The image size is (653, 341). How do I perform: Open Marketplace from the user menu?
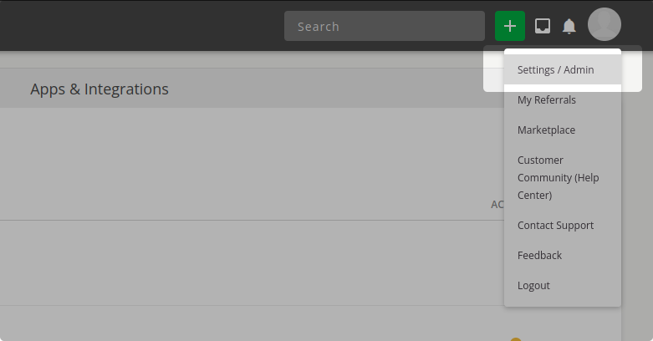(x=546, y=130)
